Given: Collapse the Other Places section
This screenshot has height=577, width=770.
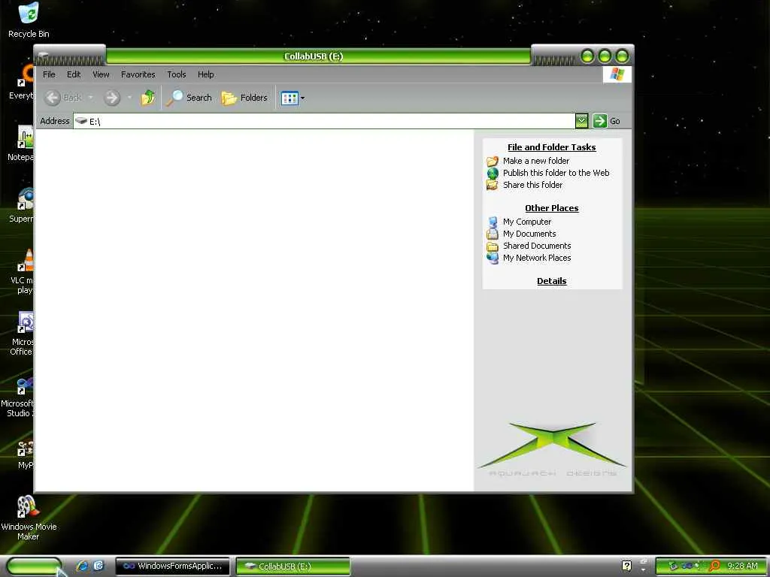Looking at the screenshot, I should coord(551,208).
